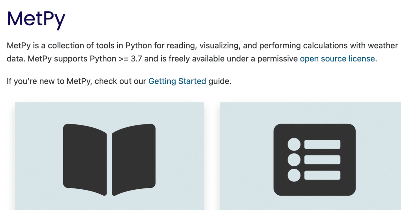Click top line bar in list icon
This screenshot has height=210, width=401.
(322, 144)
